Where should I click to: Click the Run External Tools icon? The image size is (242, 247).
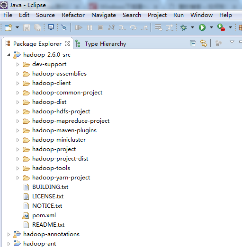221,27
